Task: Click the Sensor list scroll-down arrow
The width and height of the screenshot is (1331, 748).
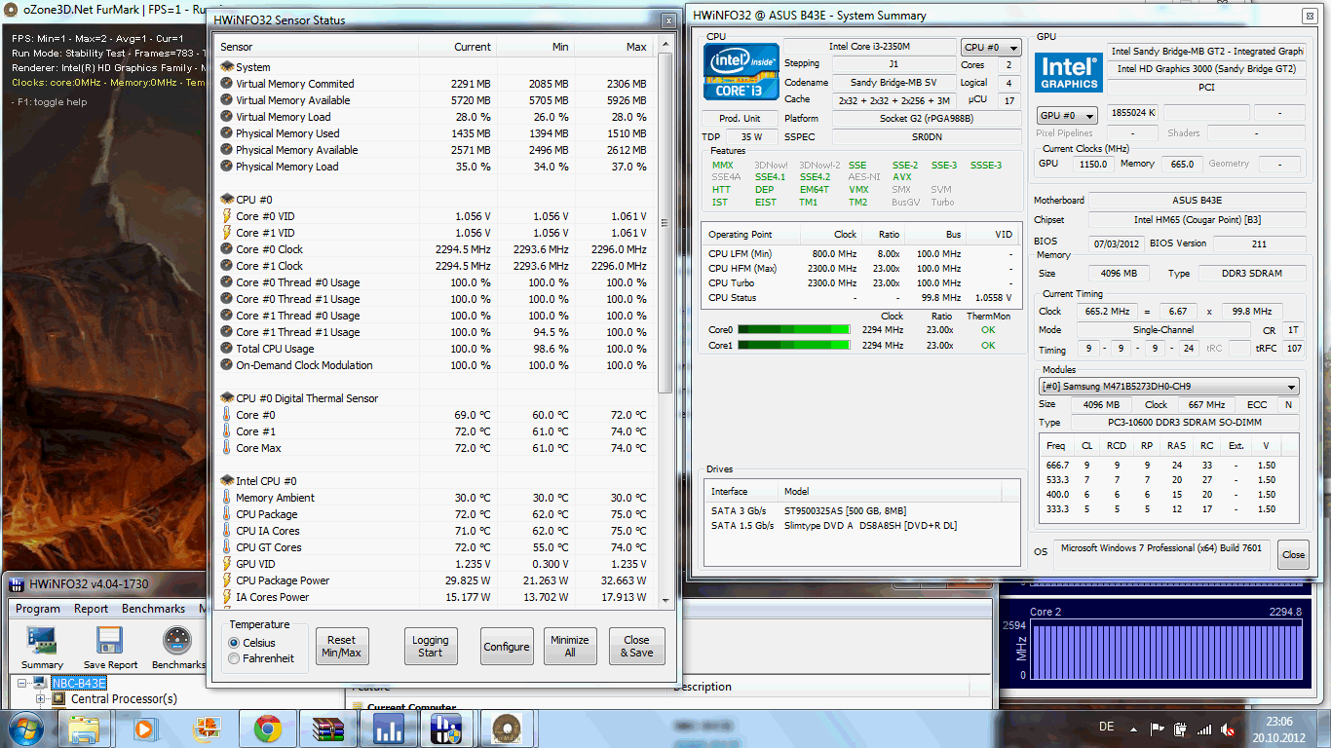Action: [665, 600]
